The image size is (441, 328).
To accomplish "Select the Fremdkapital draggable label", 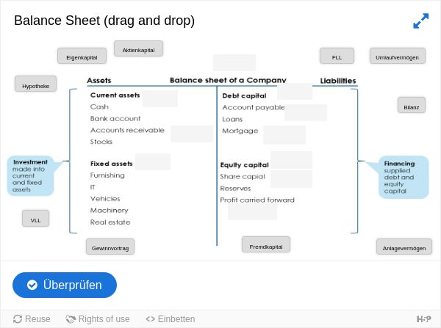I will click(266, 244).
